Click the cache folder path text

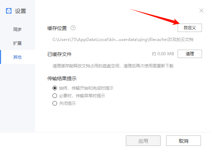tap(123, 40)
